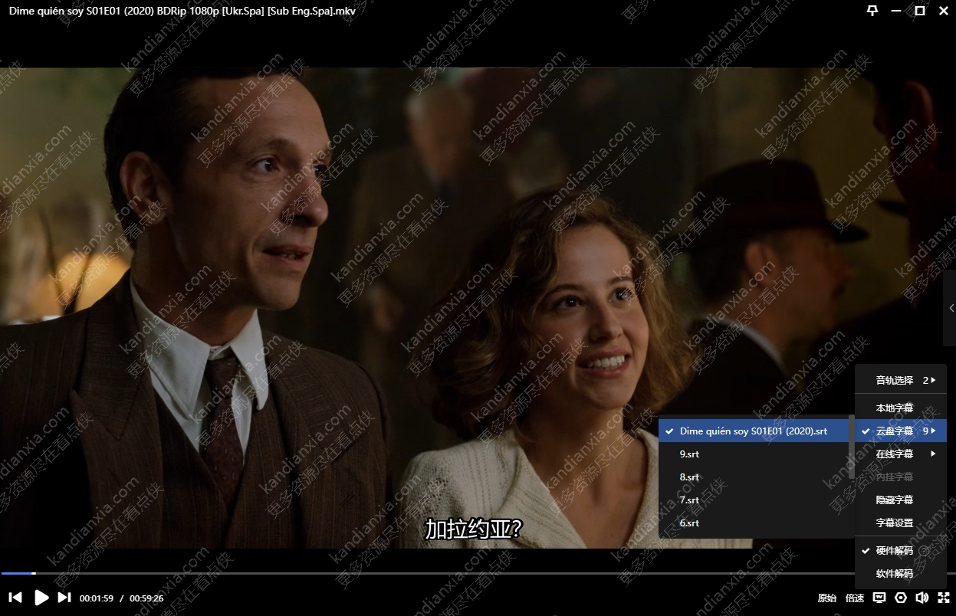Skip to the previous video
956x616 pixels.
[x=15, y=598]
